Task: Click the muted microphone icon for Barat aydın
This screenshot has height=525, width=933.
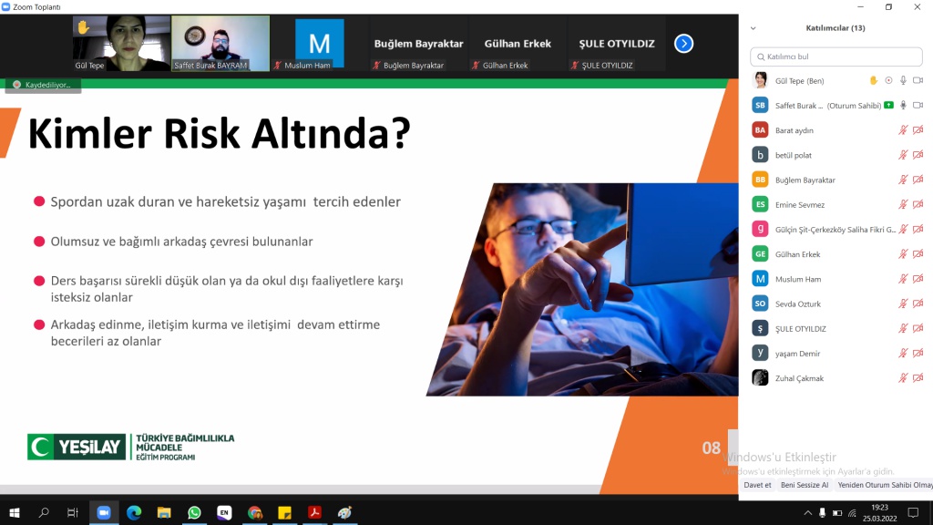Action: pos(903,130)
